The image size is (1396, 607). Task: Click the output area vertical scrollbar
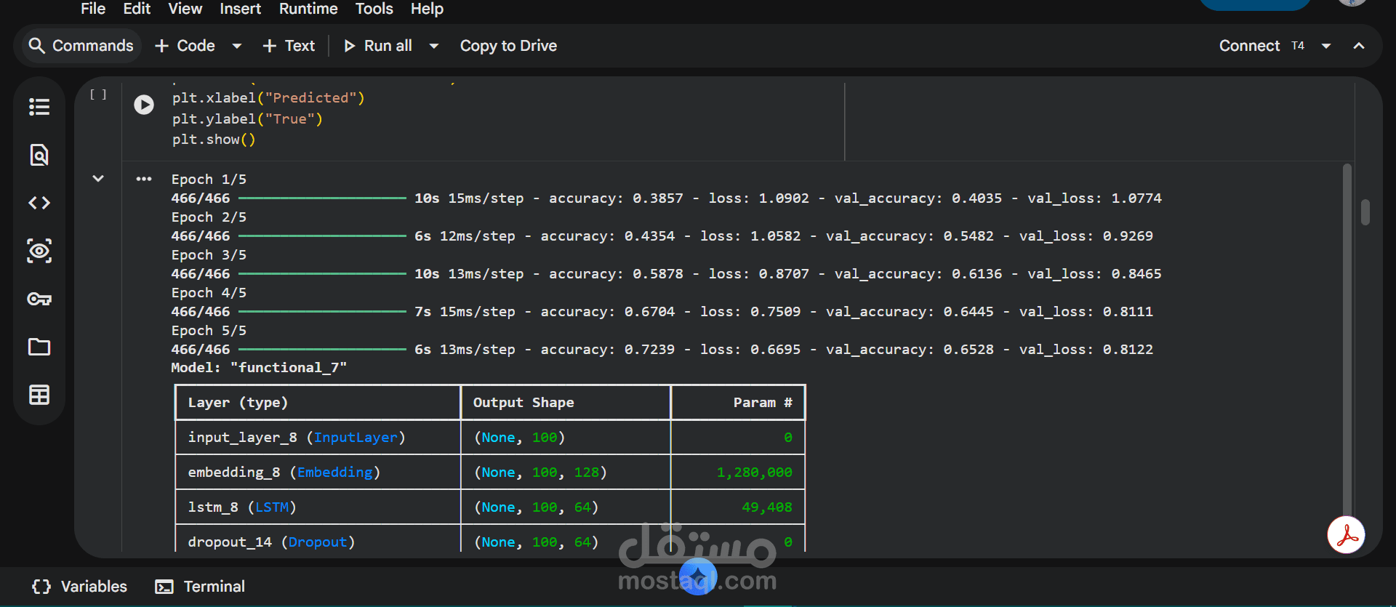pos(1347,342)
